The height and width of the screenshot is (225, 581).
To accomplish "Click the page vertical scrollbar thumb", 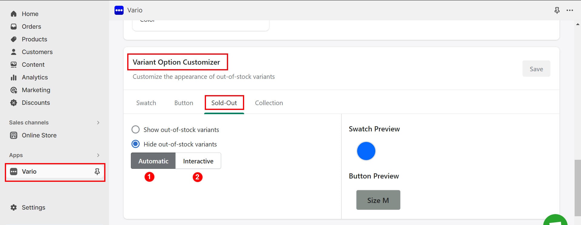I will point(578,188).
